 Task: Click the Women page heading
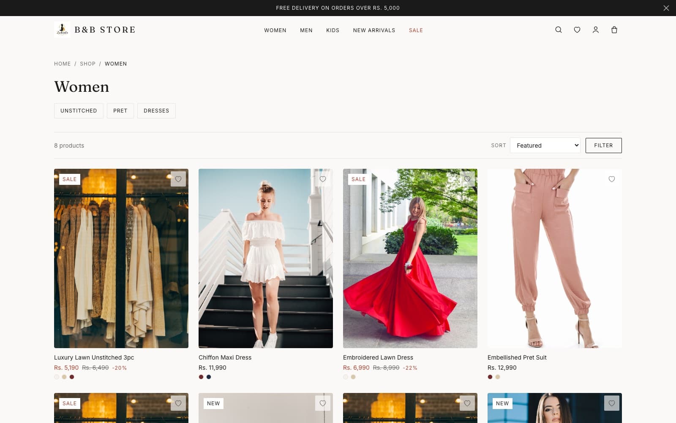82,87
